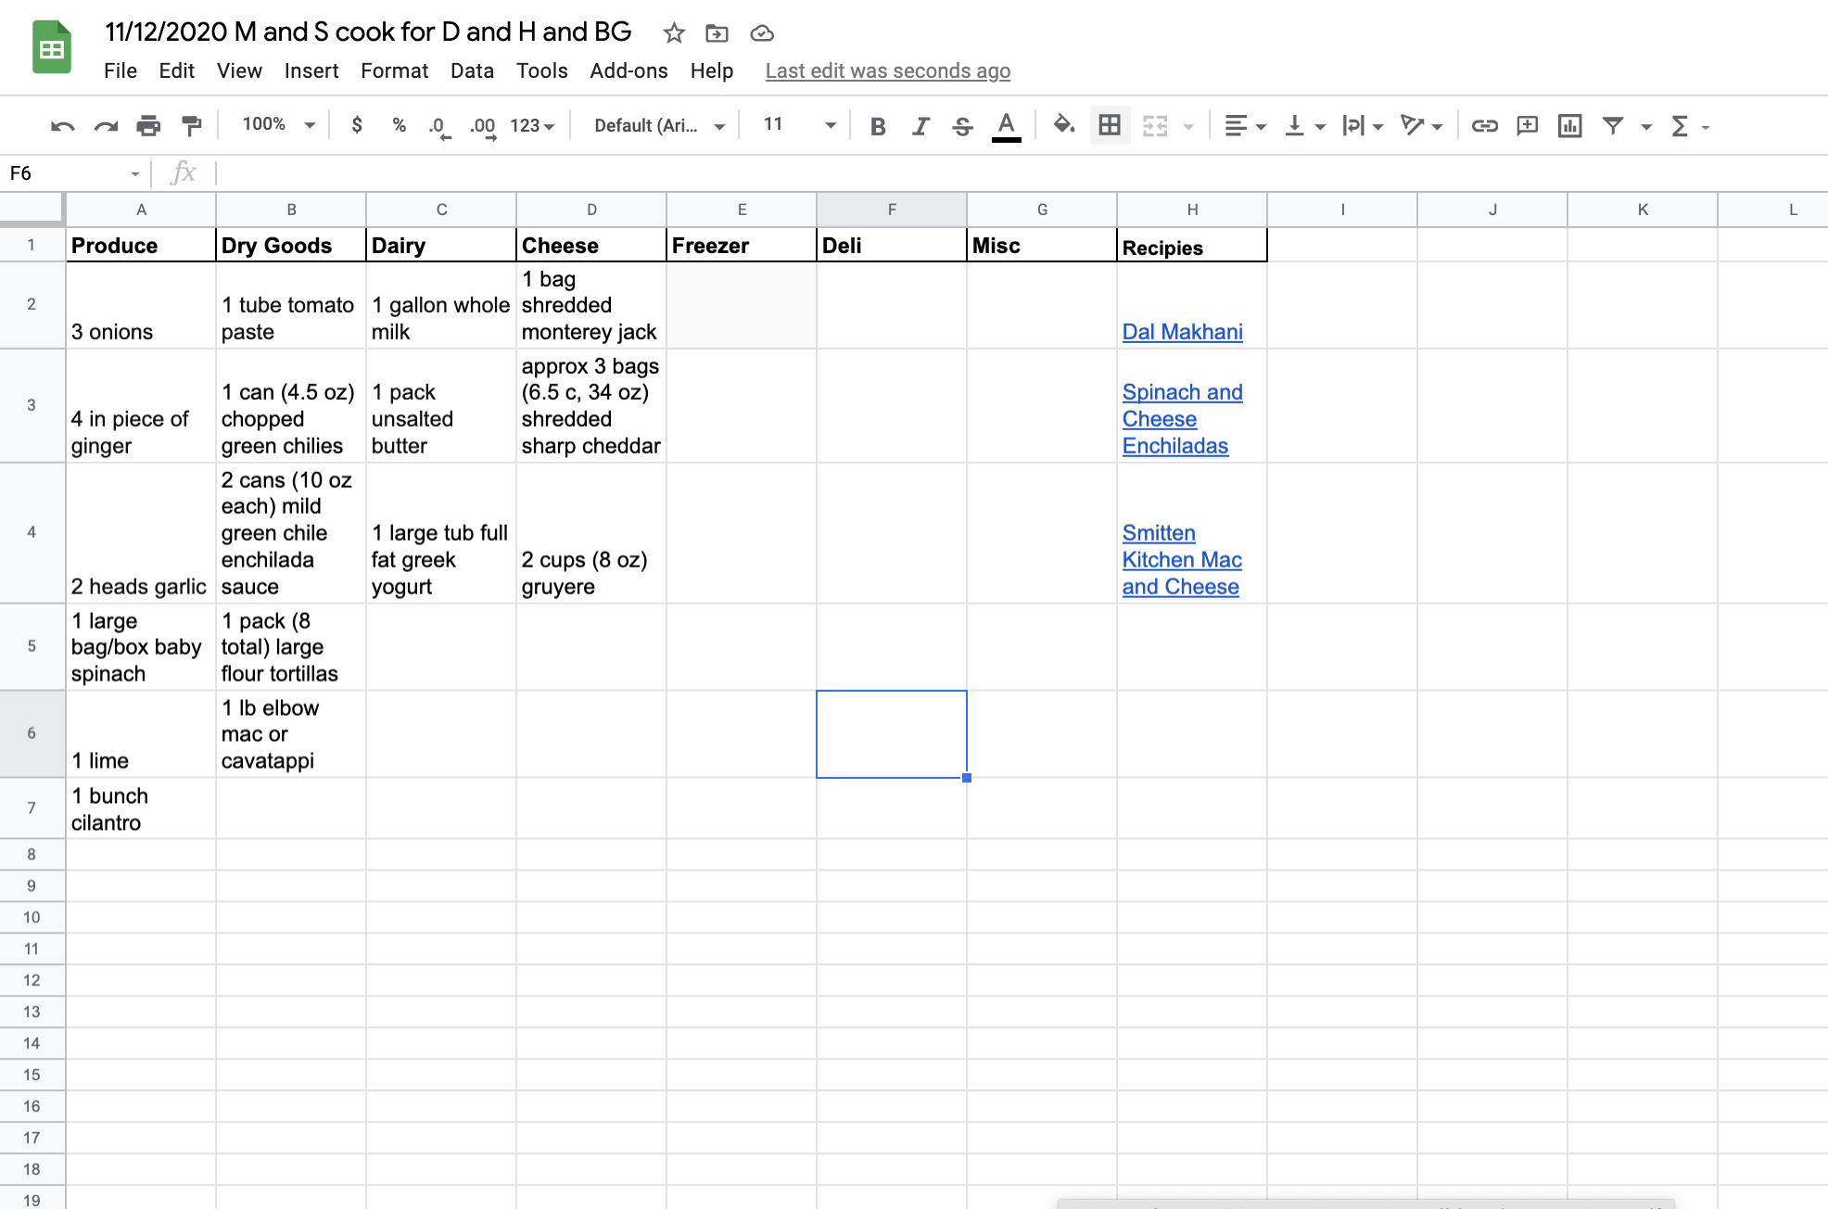Select the '3 onions' cell

[141, 305]
